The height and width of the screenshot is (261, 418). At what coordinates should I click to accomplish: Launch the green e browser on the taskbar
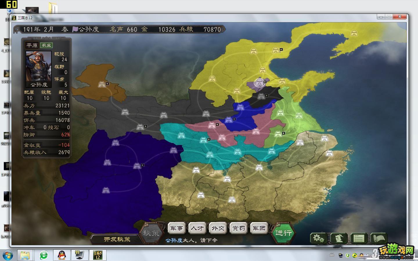[44, 255]
